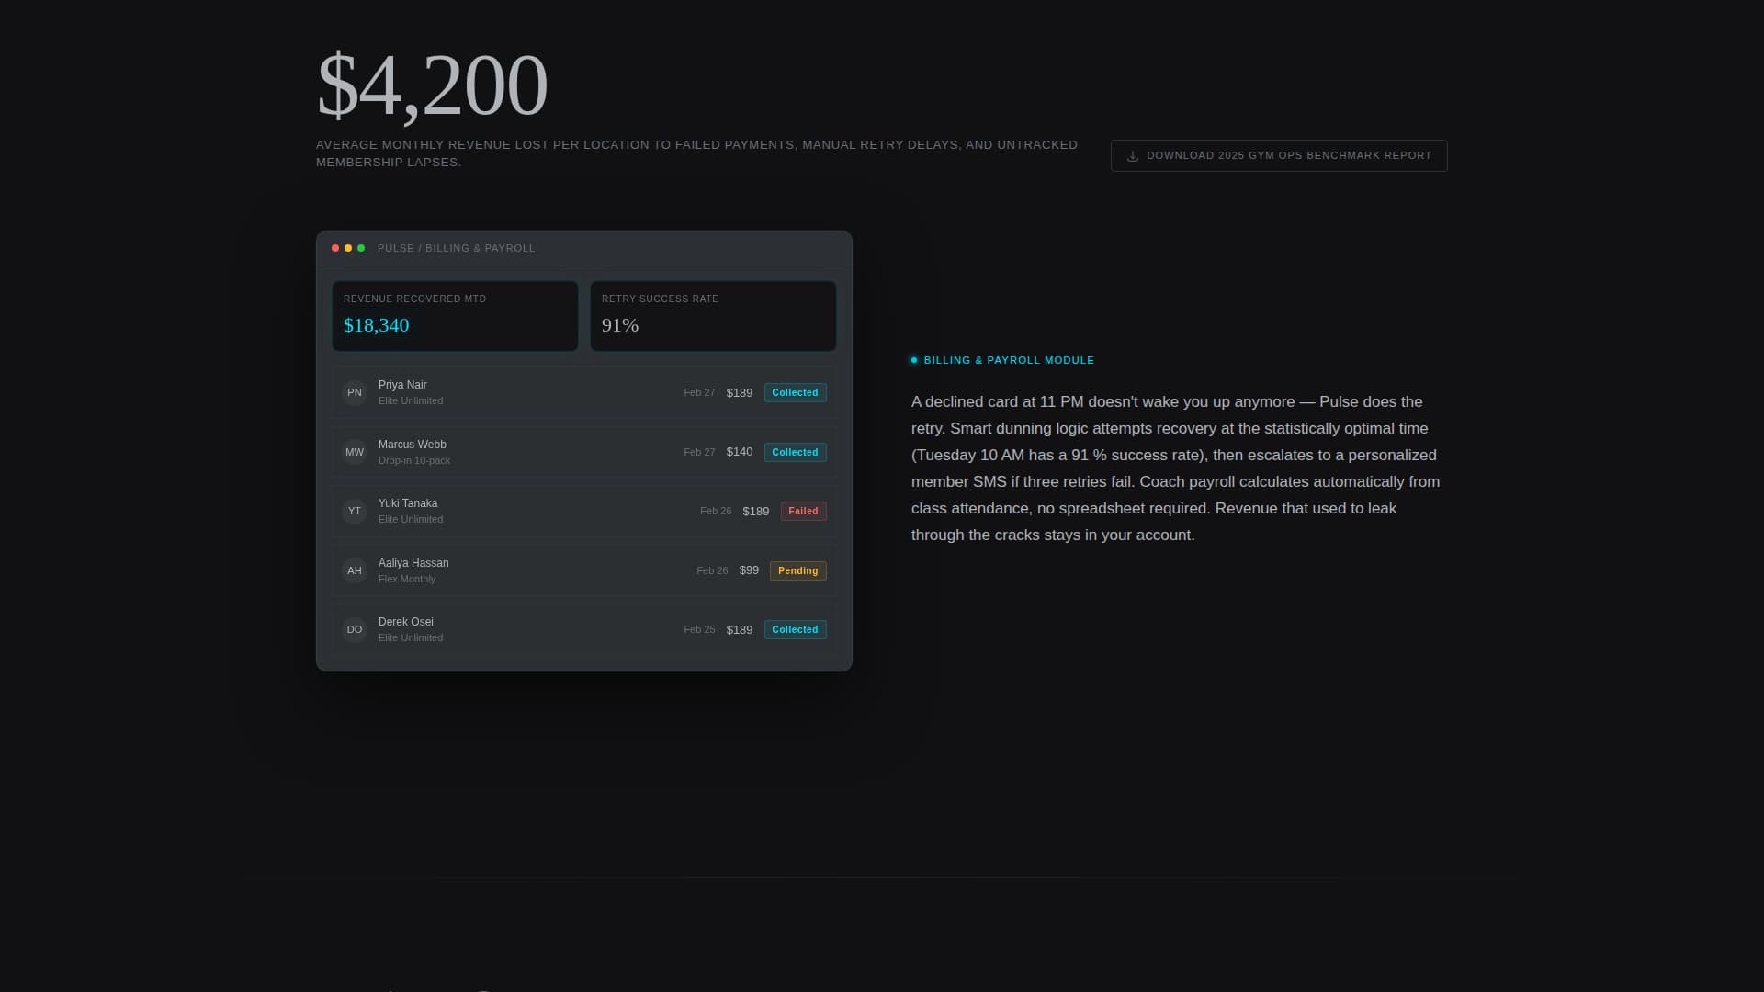1764x992 pixels.
Task: Click $189 amount on Derek Osei row
Action: point(740,629)
